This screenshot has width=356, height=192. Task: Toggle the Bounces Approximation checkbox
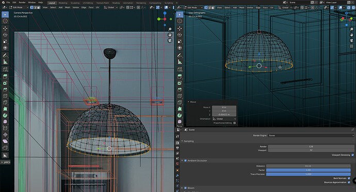[349, 183]
